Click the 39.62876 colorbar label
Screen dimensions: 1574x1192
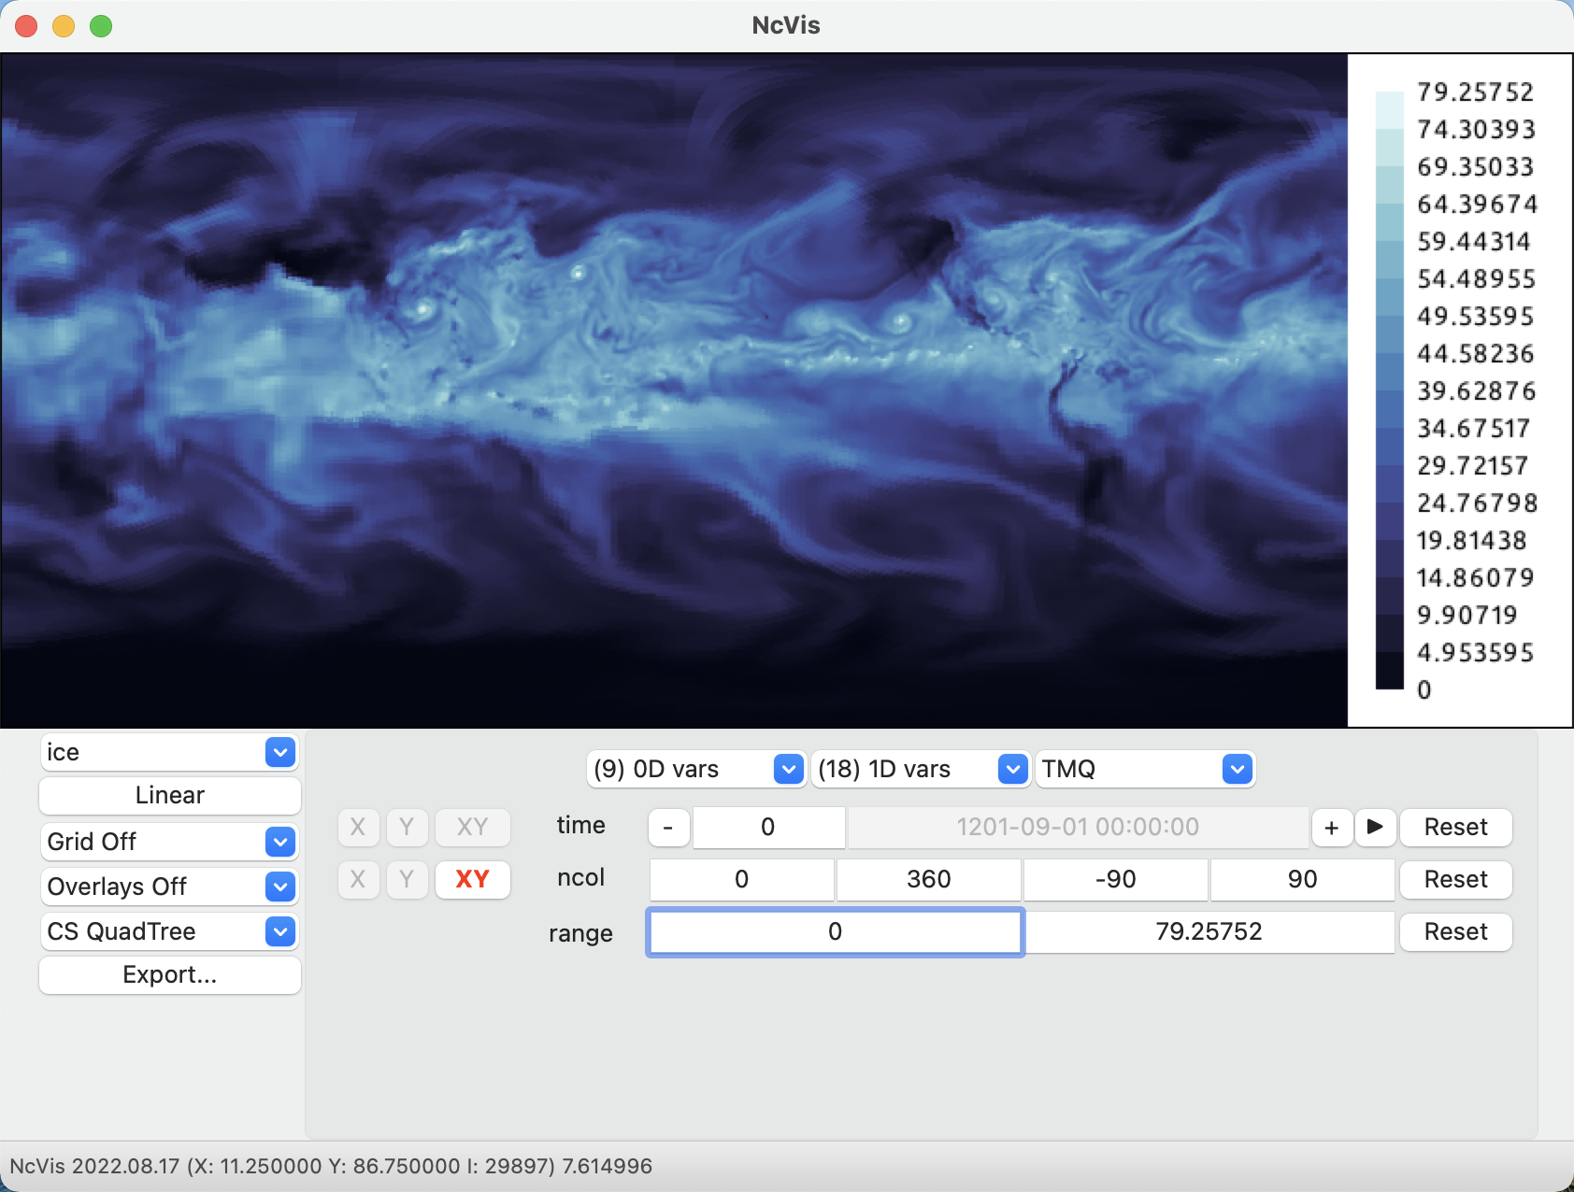(x=1476, y=390)
